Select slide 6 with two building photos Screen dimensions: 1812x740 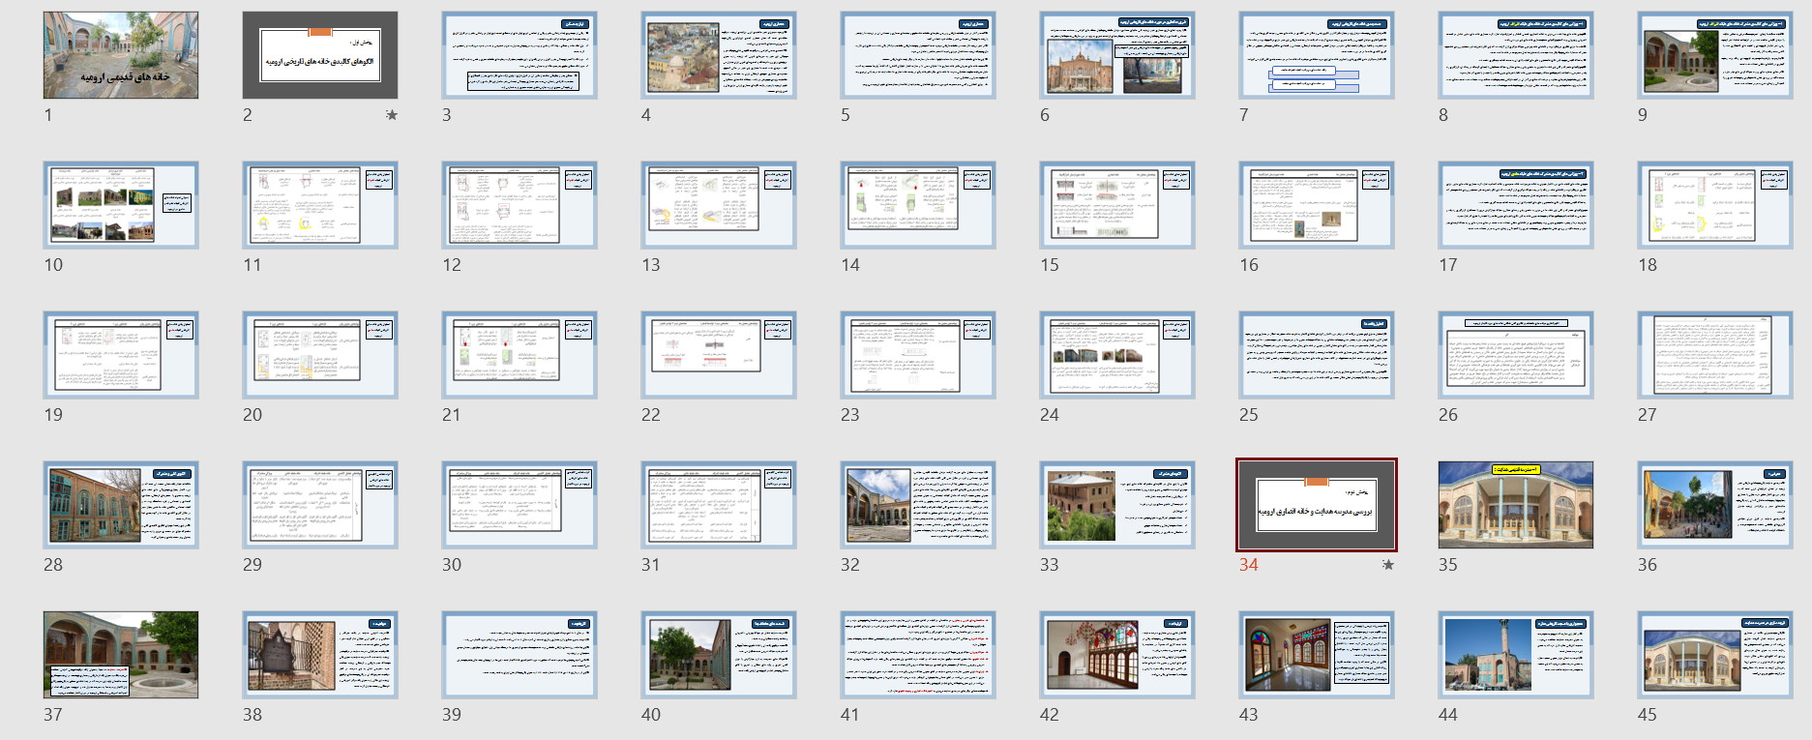(1117, 55)
